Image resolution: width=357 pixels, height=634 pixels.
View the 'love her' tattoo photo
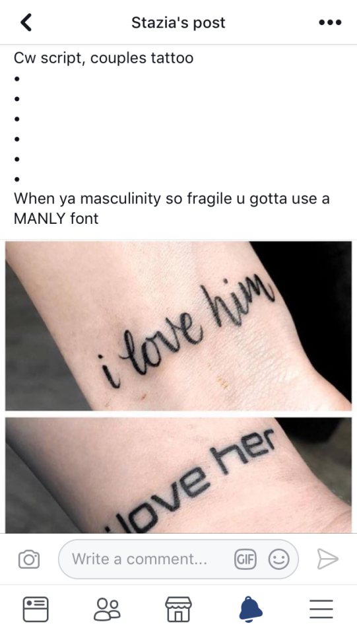coord(178,475)
